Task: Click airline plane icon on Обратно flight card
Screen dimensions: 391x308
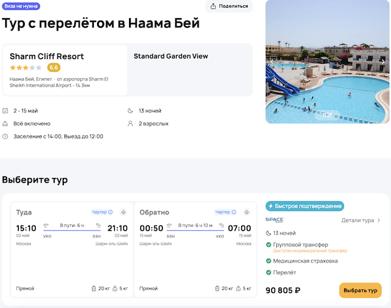Action: click(247, 212)
